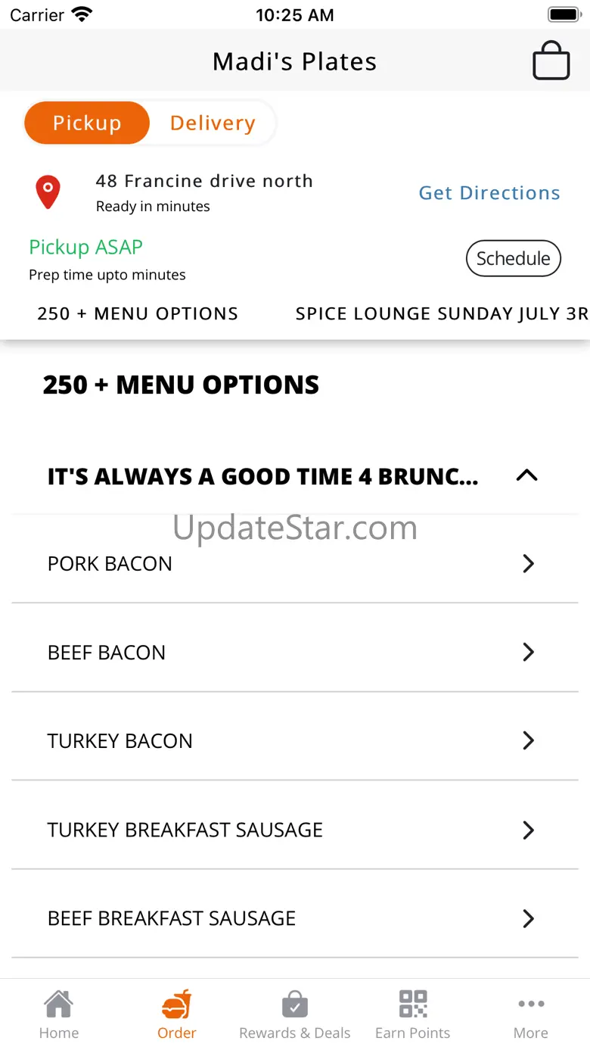Open the BEEF BACON menu row
Viewport: 590px width, 1050px height.
click(295, 652)
